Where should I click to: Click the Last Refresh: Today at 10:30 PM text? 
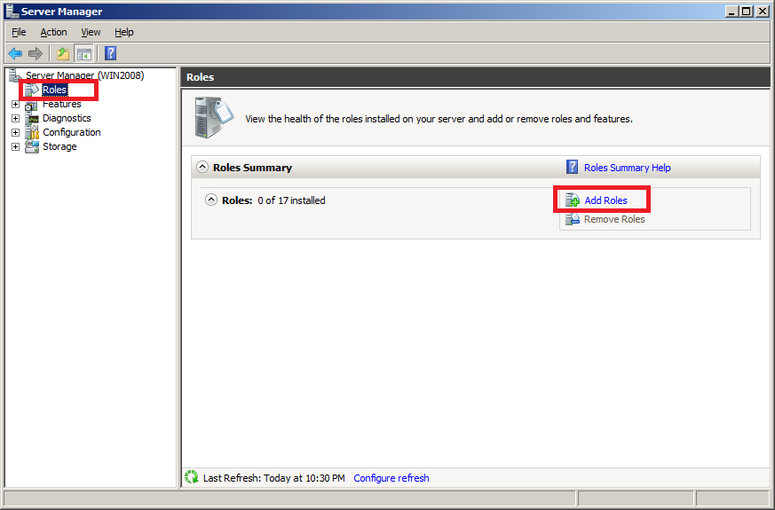coord(273,478)
